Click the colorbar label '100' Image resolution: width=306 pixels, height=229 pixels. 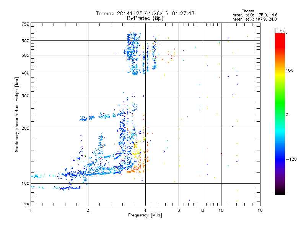[290, 70]
